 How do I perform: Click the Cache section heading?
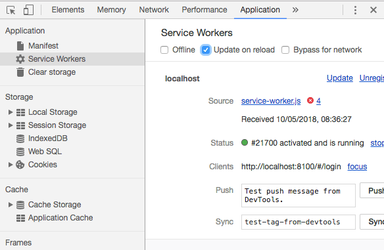(x=16, y=190)
